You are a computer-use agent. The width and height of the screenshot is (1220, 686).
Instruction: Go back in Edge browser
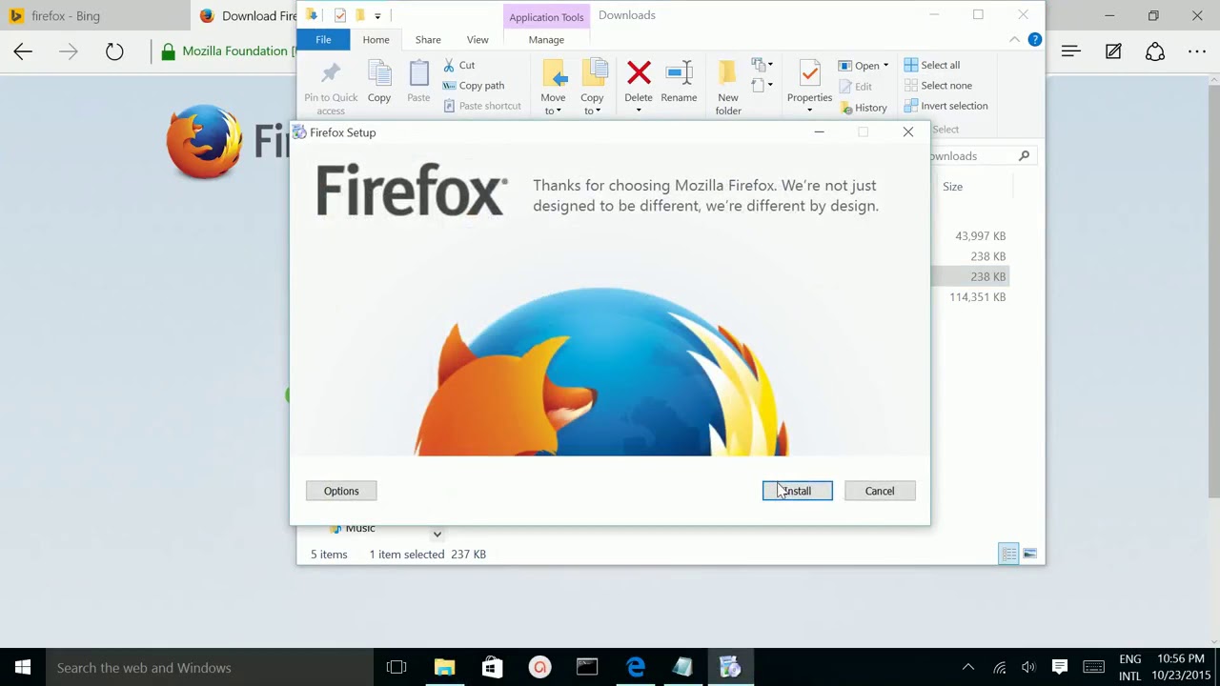23,51
